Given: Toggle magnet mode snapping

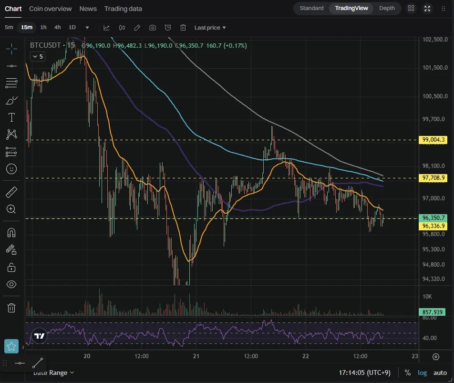Looking at the screenshot, I should point(11,232).
